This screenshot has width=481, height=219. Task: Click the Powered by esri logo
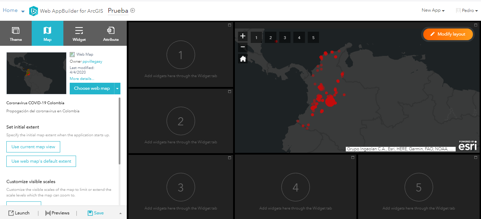(x=468, y=146)
